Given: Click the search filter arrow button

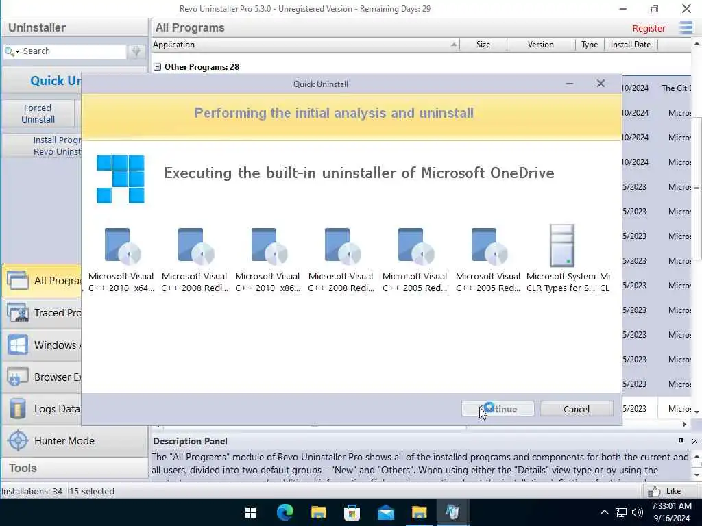Looking at the screenshot, I should point(136,51).
